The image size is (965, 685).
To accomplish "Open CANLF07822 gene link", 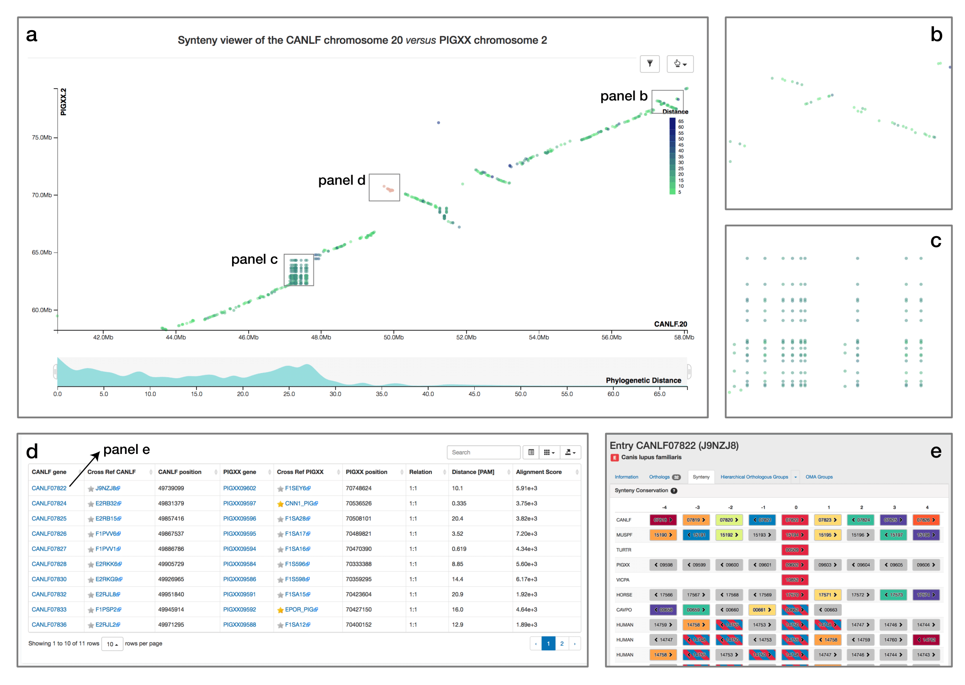I will tap(49, 488).
